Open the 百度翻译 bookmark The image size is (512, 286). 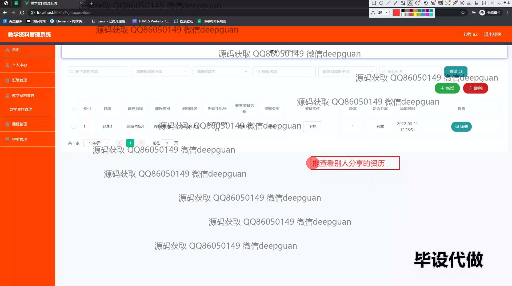tap(12, 21)
